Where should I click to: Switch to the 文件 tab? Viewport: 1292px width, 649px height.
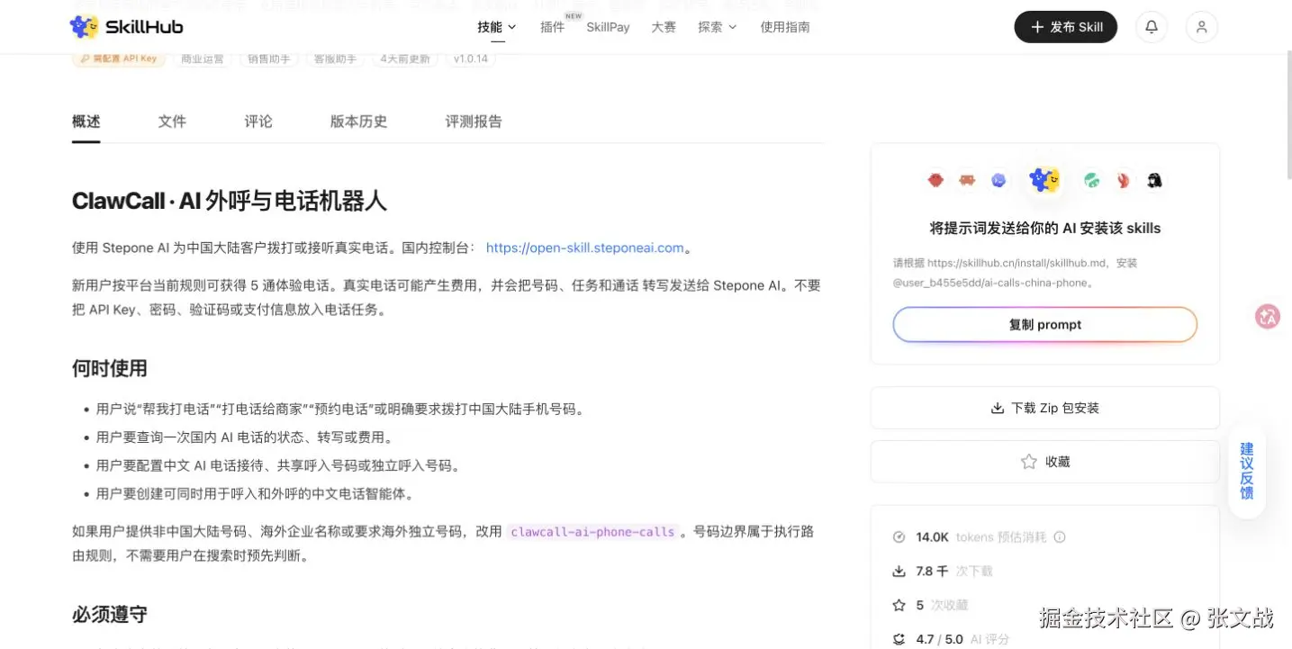pos(172,122)
